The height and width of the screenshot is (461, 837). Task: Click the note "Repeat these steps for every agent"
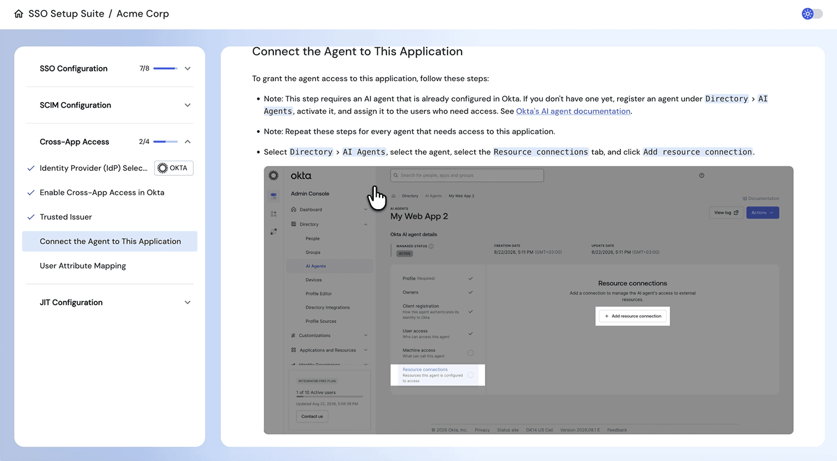pos(409,131)
